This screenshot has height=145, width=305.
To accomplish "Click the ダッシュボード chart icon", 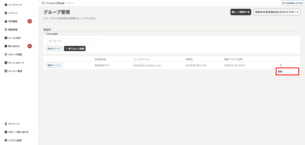I will pyautogui.click(x=6, y=63).
